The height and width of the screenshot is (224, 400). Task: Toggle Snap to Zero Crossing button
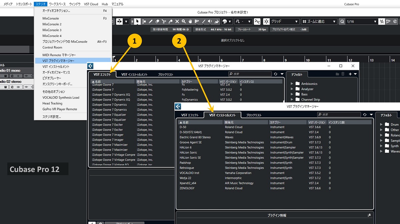coord(257,21)
